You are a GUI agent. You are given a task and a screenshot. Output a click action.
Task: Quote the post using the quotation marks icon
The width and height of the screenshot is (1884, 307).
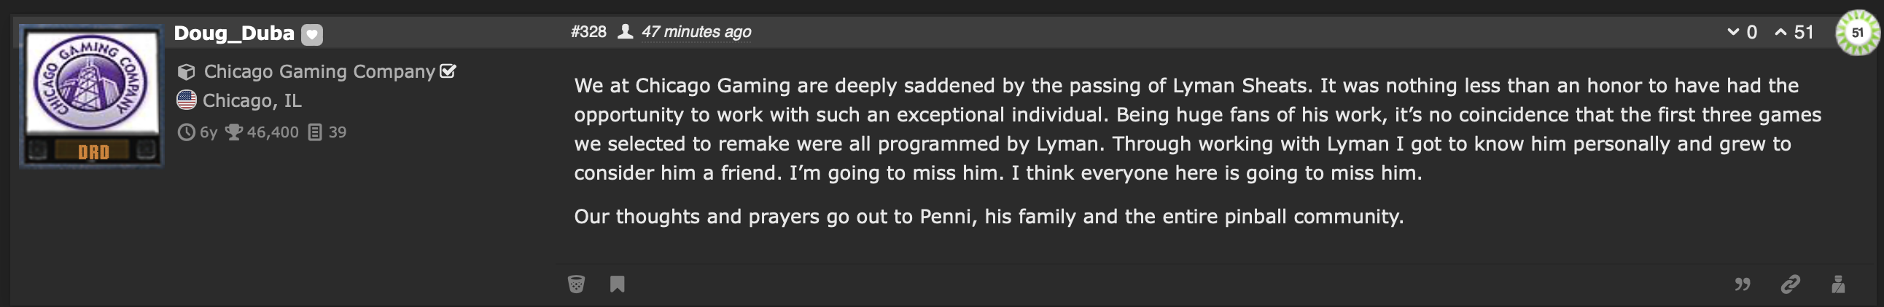point(1742,284)
